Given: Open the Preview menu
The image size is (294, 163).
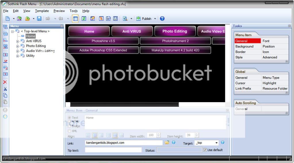Looking at the screenshot, I should pos(59,11).
